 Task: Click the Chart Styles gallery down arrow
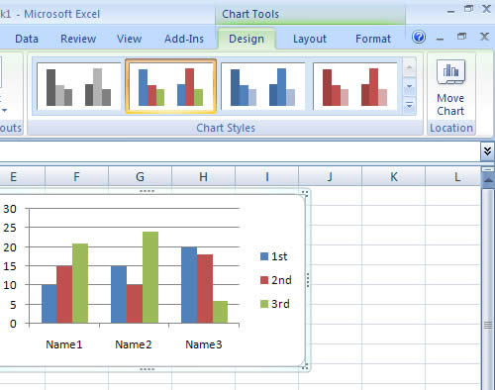click(x=409, y=87)
